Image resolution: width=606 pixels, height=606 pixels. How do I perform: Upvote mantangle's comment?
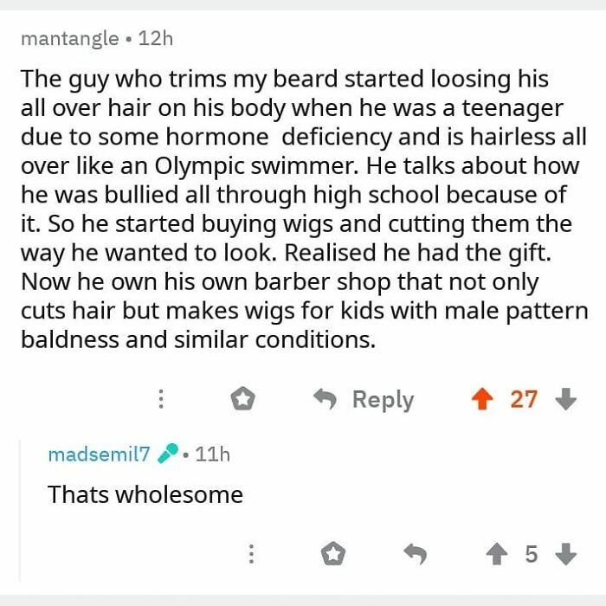click(482, 399)
